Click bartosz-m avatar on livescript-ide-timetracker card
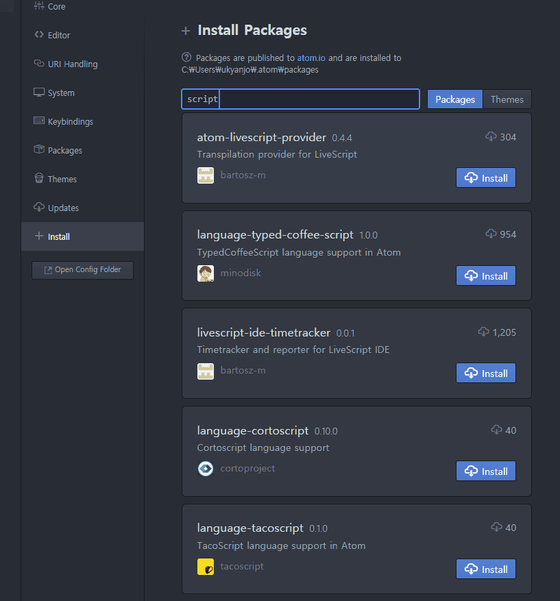 tap(206, 371)
